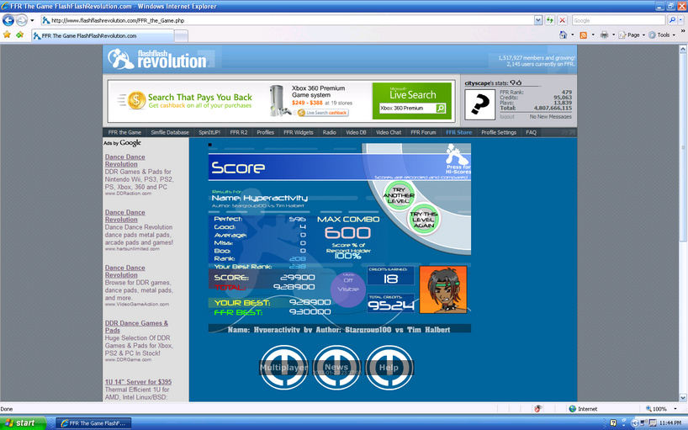Screen dimensions: 688x430
Task: Open the Tools menu dropdown
Action: tap(662, 35)
